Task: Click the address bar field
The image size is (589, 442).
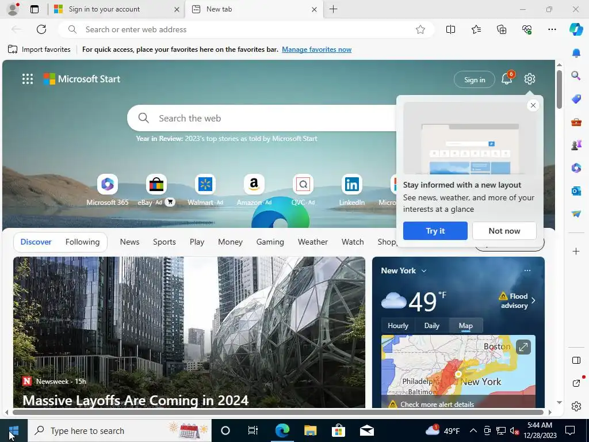Action: pyautogui.click(x=246, y=29)
